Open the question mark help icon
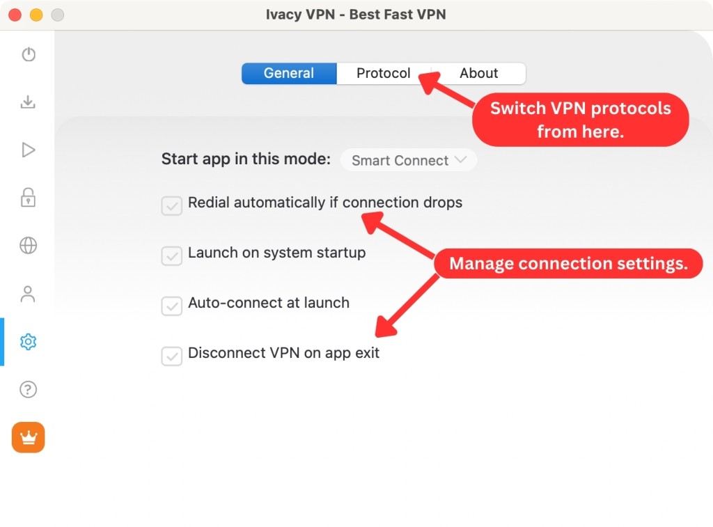 click(28, 389)
